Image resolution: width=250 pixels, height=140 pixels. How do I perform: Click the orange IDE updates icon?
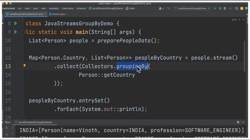click(242, 9)
